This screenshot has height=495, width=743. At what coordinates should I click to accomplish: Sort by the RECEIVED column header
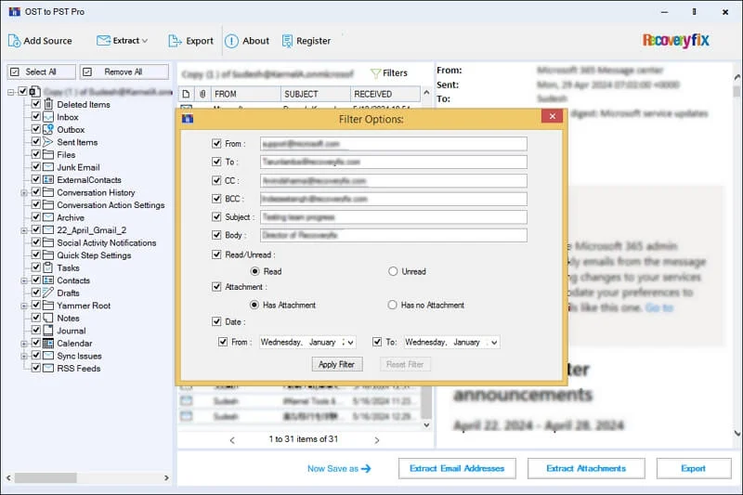(x=385, y=94)
